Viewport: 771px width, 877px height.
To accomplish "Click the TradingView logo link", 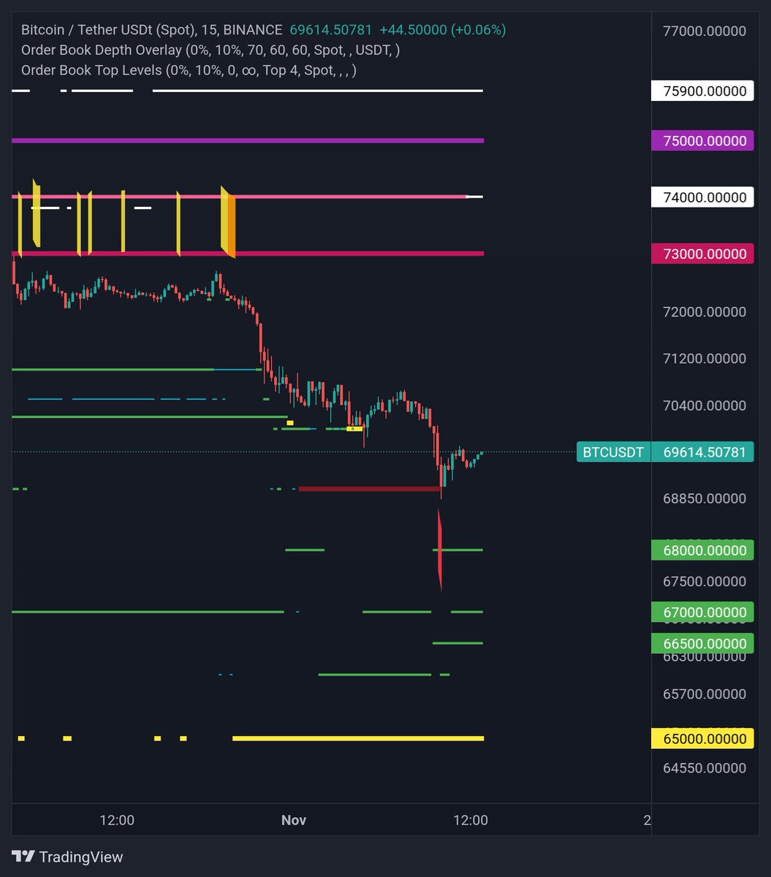I will click(x=67, y=857).
